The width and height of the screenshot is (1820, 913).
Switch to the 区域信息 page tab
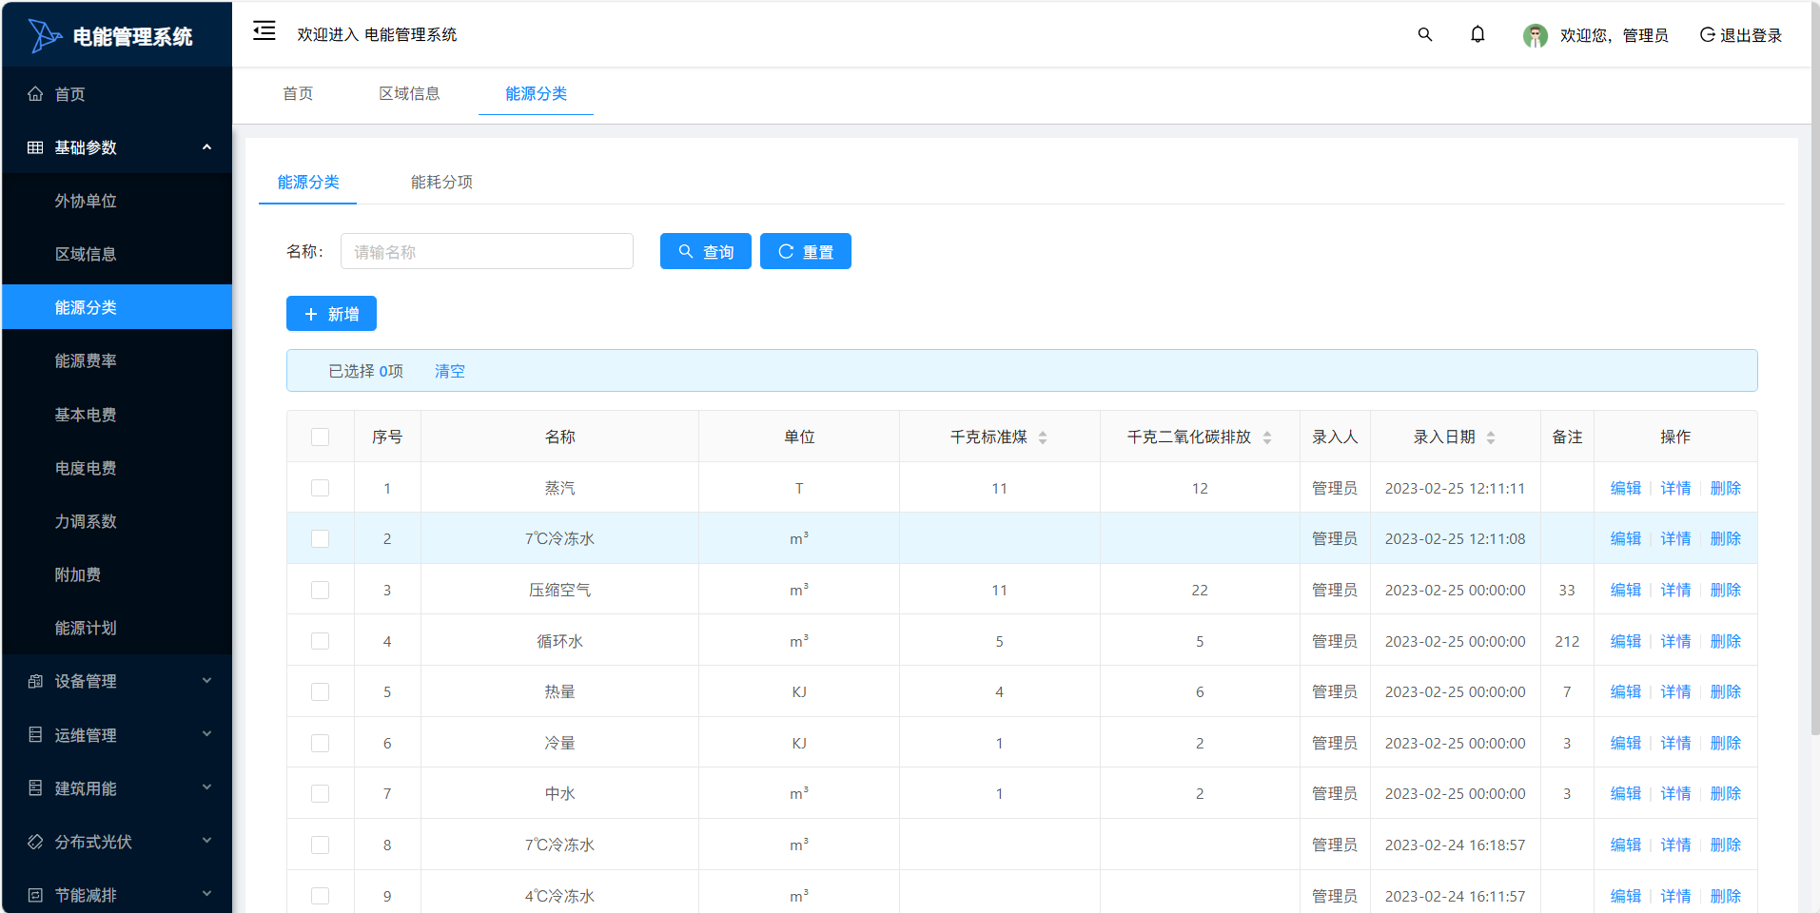[x=409, y=93]
